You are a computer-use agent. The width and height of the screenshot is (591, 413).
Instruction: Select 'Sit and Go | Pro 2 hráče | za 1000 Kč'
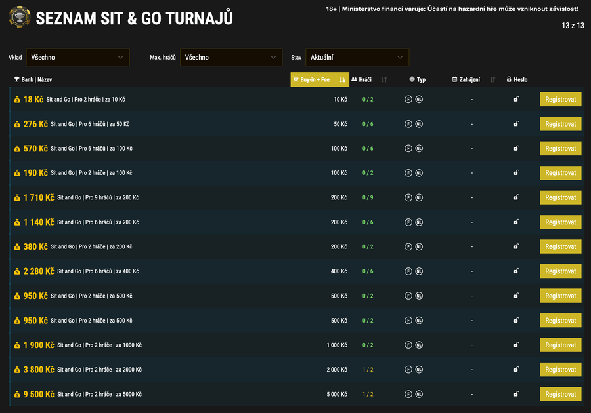click(x=100, y=345)
